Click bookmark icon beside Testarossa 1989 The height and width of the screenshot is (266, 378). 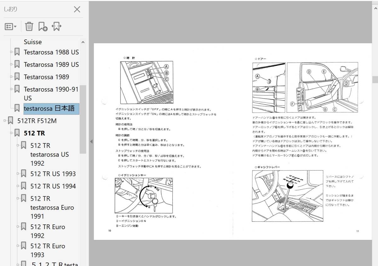click(x=17, y=77)
